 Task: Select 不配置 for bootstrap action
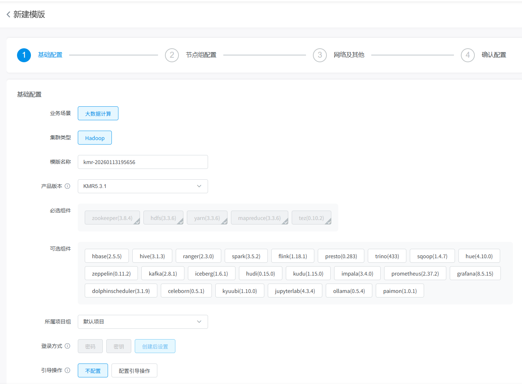pyautogui.click(x=93, y=371)
